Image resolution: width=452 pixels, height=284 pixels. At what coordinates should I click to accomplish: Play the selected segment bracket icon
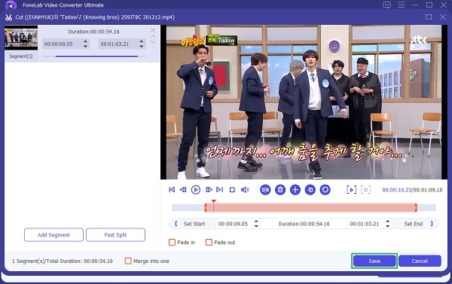pos(351,190)
